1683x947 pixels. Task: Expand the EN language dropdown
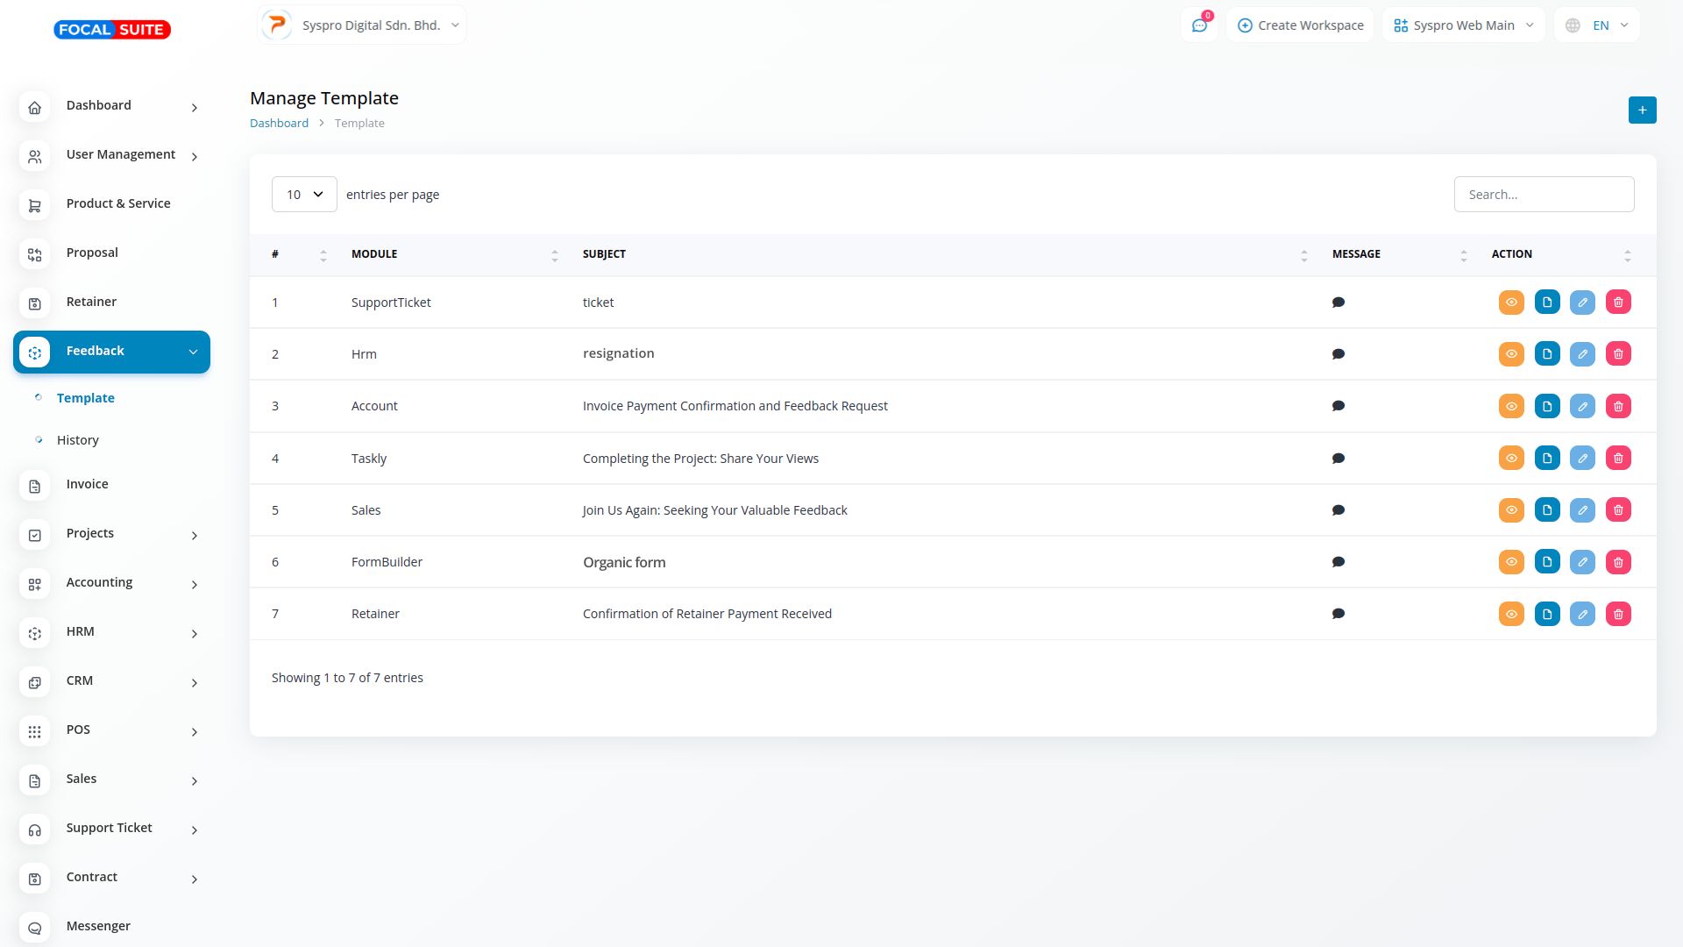click(1597, 25)
